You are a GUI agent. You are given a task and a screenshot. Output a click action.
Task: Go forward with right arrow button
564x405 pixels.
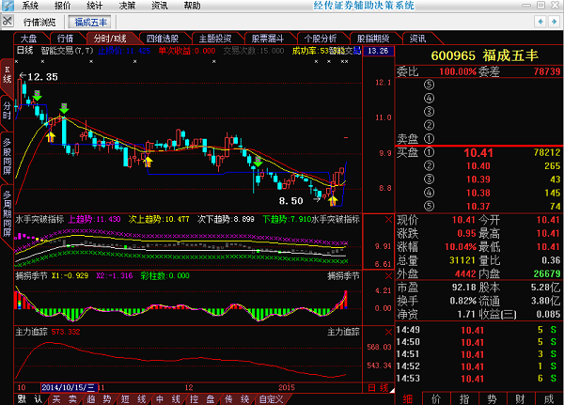click(x=554, y=22)
